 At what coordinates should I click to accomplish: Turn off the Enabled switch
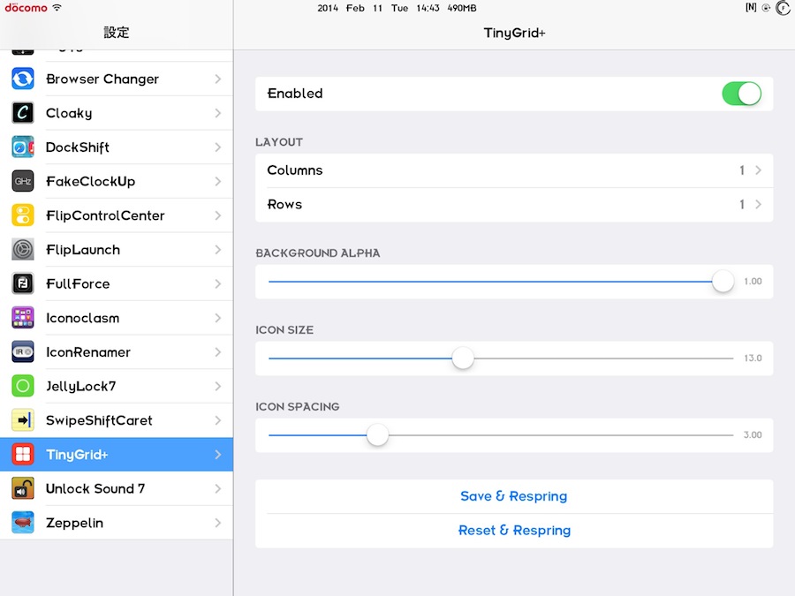[x=741, y=94]
